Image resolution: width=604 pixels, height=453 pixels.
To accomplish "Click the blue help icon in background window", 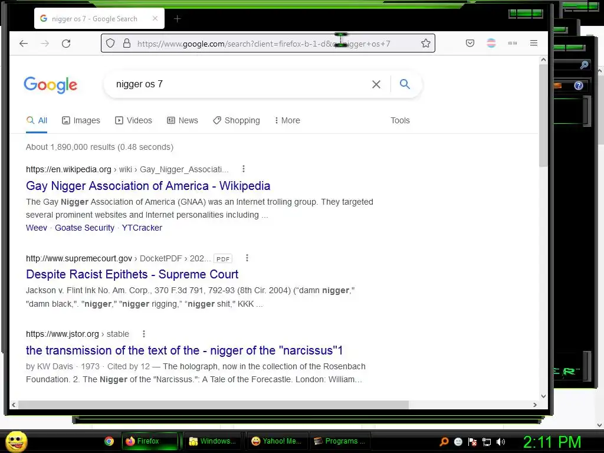I will pyautogui.click(x=579, y=86).
